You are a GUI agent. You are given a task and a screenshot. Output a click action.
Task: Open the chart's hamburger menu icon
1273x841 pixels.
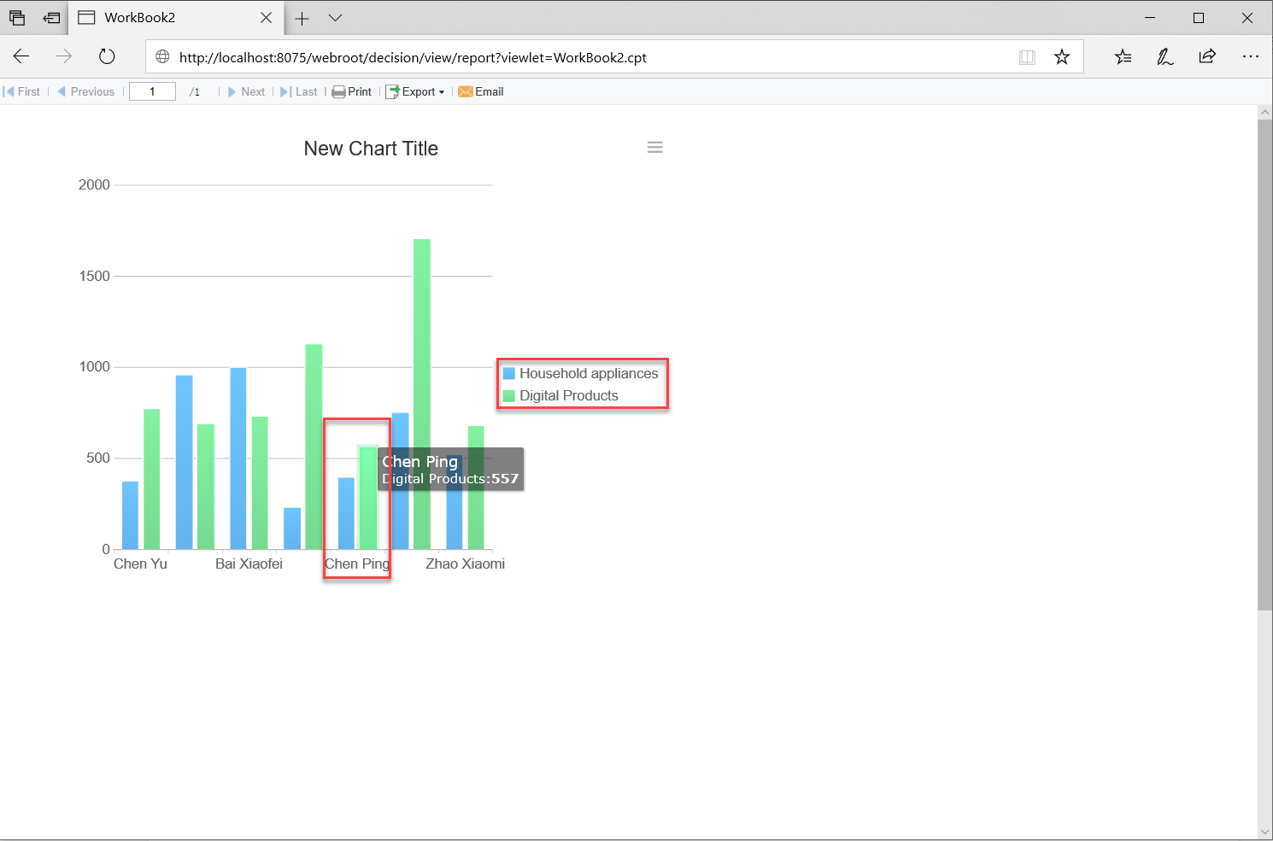[x=655, y=147]
